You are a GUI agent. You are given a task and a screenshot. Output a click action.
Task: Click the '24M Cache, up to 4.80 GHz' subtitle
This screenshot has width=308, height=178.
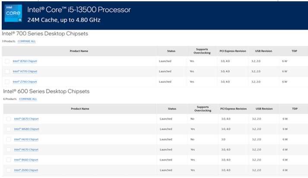64,20
